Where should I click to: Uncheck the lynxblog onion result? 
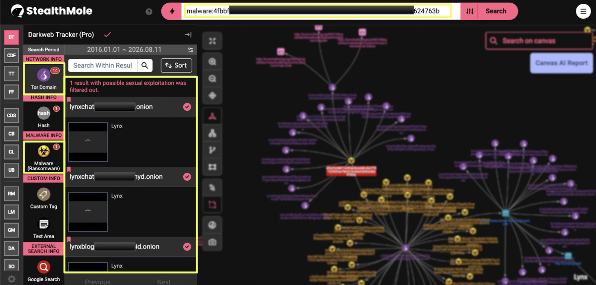coord(187,247)
